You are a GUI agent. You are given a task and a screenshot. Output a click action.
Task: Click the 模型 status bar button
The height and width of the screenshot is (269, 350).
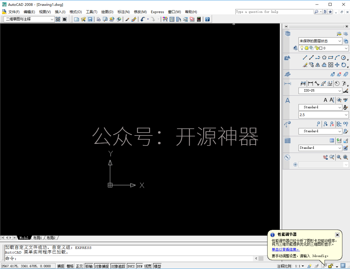[157, 266]
